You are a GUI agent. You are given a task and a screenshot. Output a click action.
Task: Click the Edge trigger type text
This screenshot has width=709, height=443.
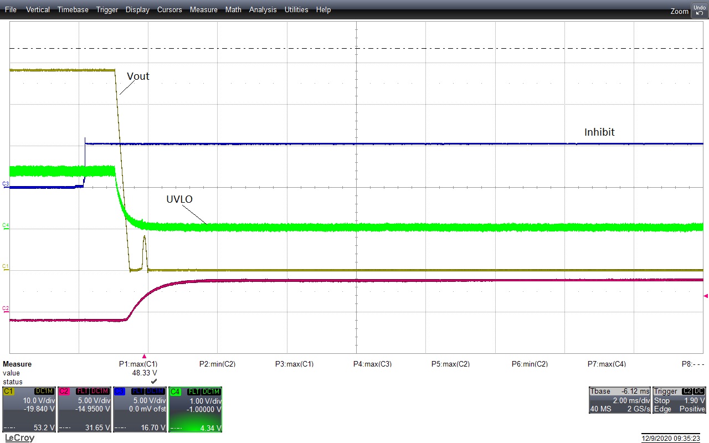pos(662,409)
